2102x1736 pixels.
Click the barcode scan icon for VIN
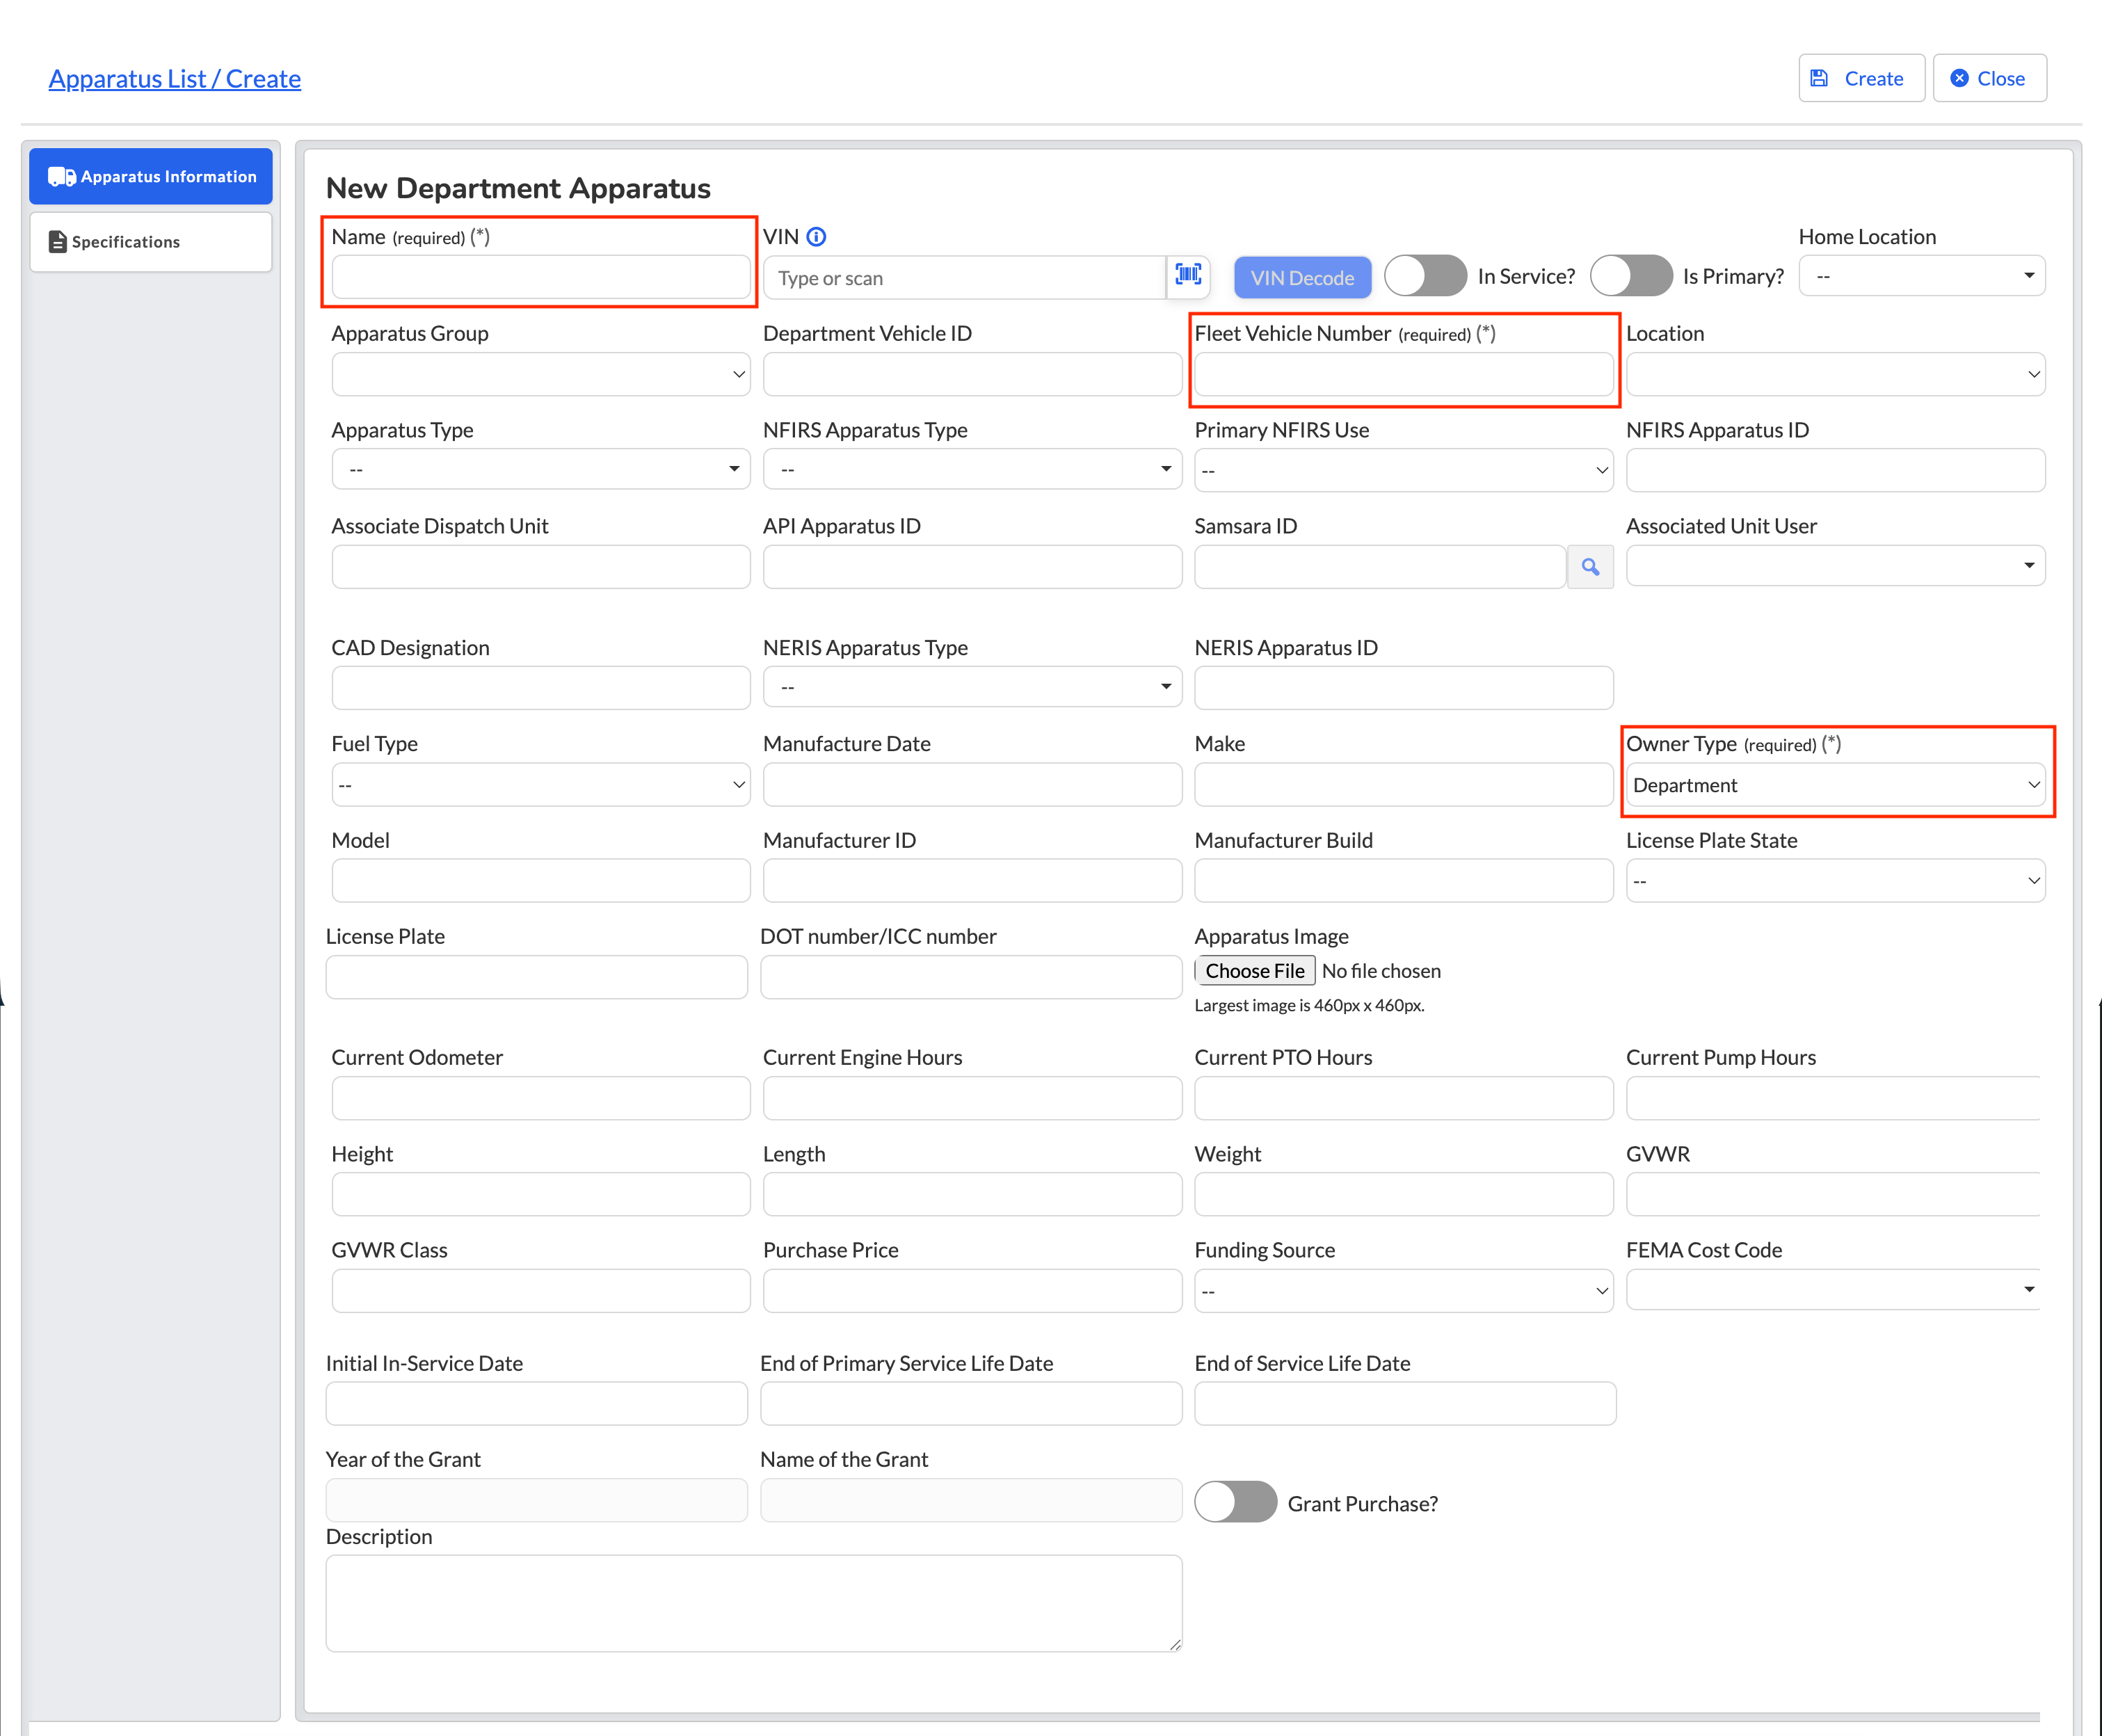(x=1188, y=275)
